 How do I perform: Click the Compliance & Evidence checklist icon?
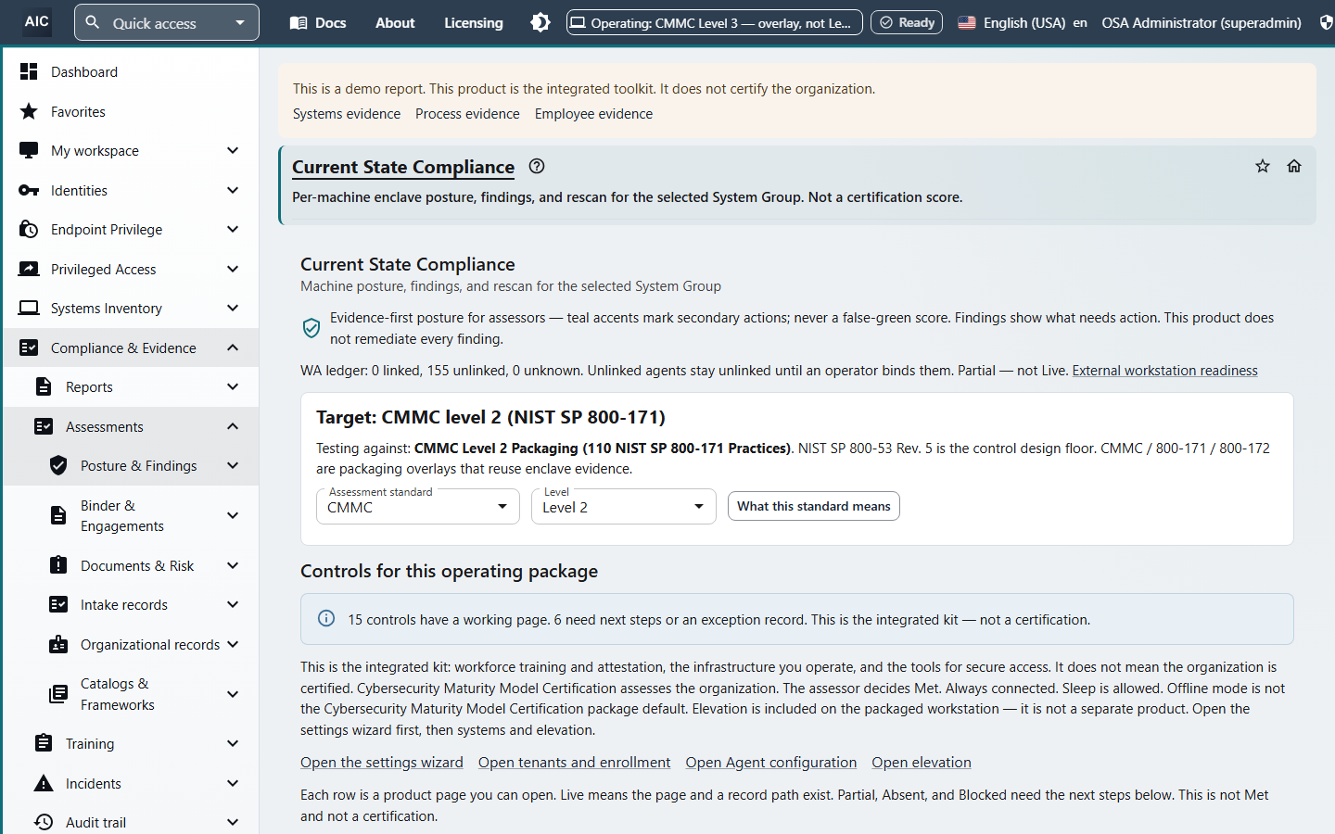pos(29,347)
